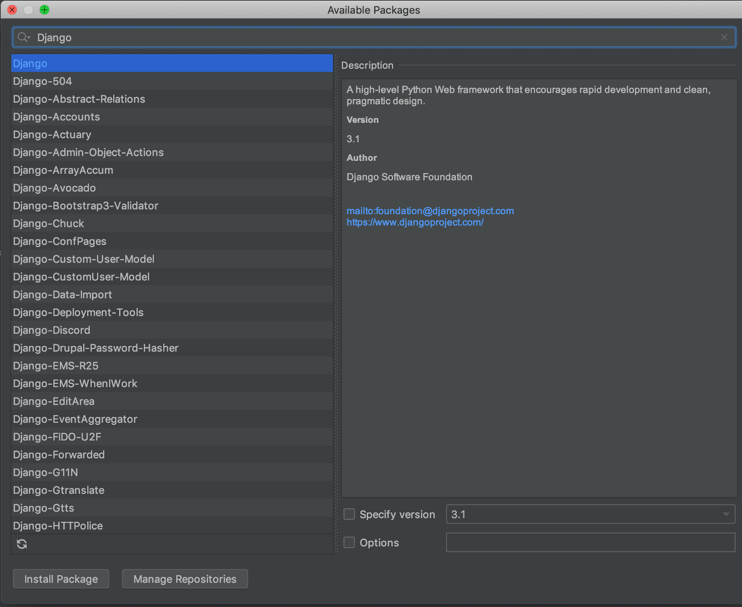Screen dimensions: 742x607
Task: Close the Available Packages window
Action: [x=13, y=10]
